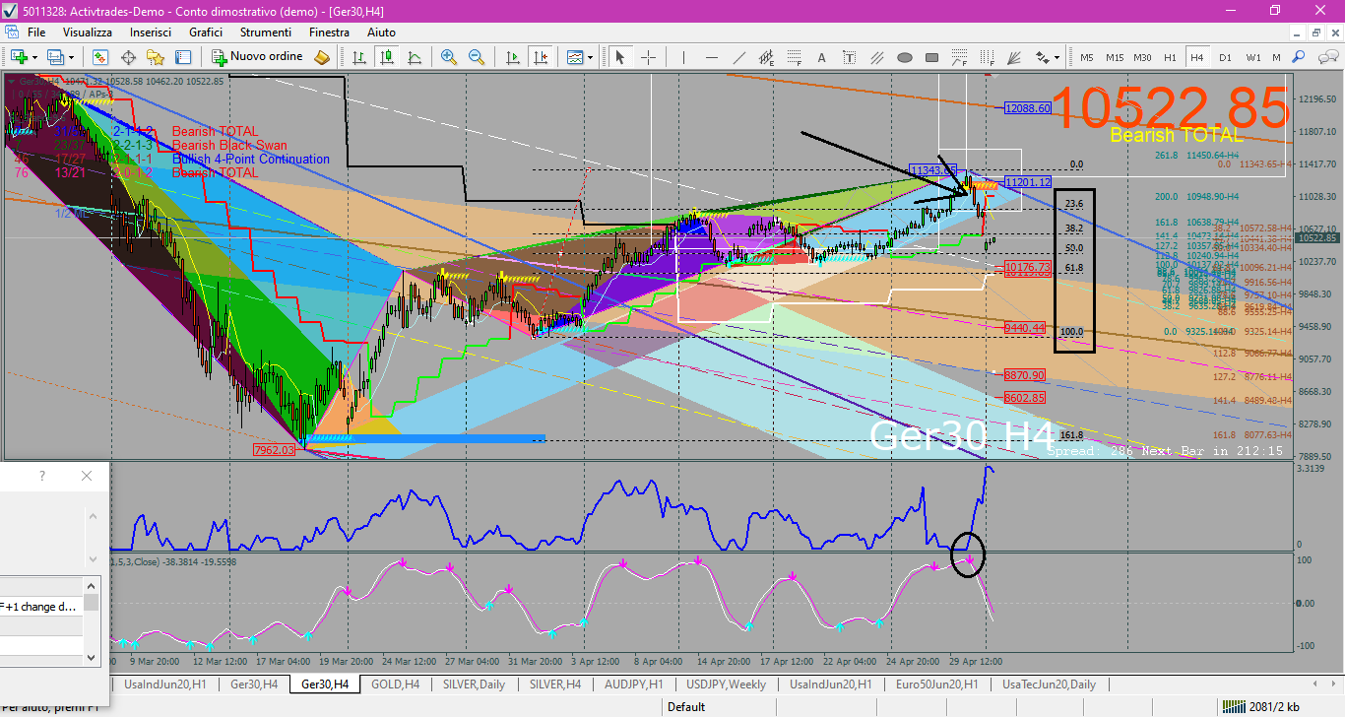1345x717 pixels.
Task: Toggle chart shift icon
Action: 541,57
